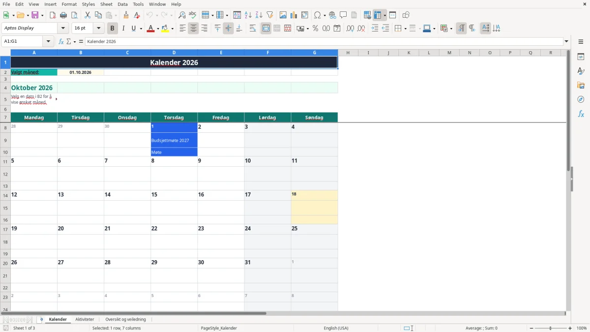The height and width of the screenshot is (332, 590).
Task: Open the Borders dropdown arrow
Action: tap(405, 29)
